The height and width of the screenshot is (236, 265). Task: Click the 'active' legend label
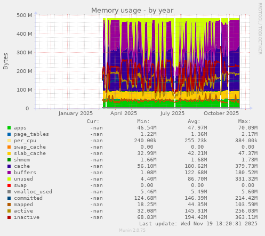click(23, 211)
